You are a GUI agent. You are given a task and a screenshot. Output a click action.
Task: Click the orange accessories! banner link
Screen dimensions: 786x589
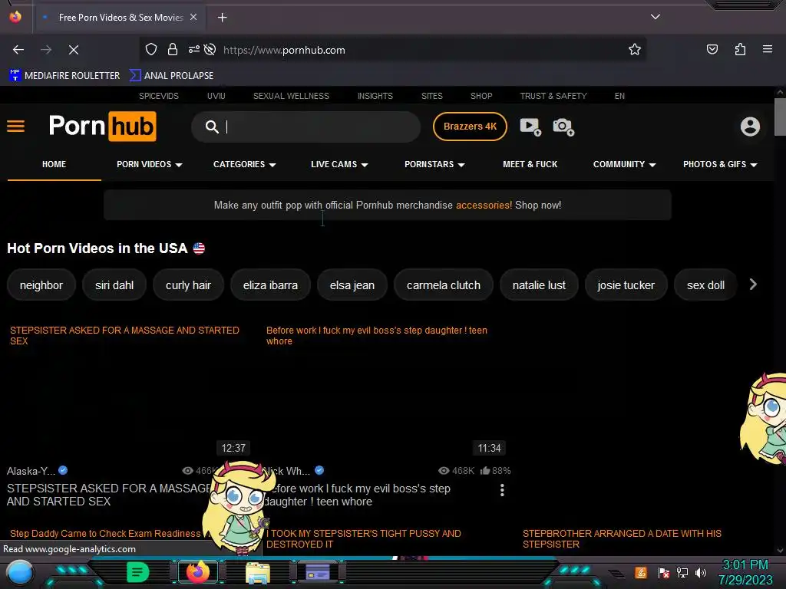click(484, 205)
